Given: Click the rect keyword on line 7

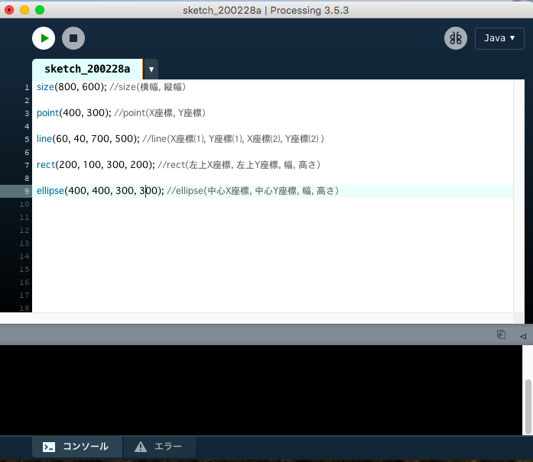Looking at the screenshot, I should pos(46,165).
